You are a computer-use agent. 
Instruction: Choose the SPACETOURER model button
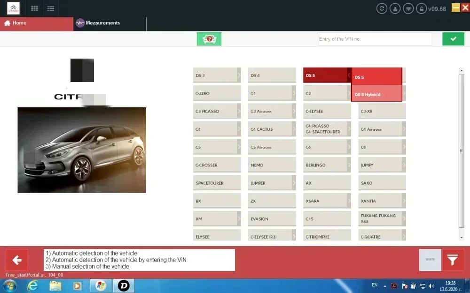217,183
